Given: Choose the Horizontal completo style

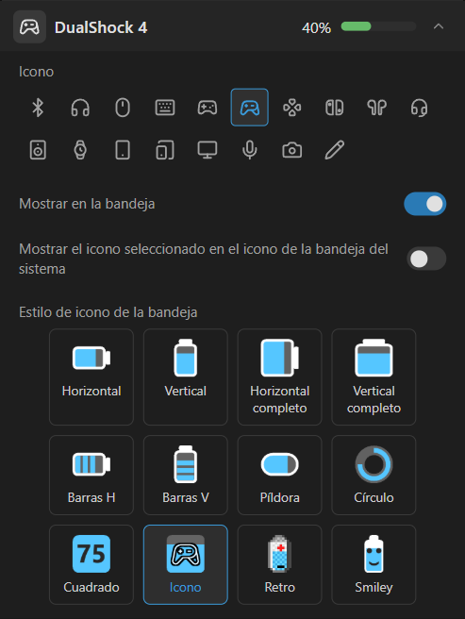Looking at the screenshot, I should pyautogui.click(x=280, y=377).
